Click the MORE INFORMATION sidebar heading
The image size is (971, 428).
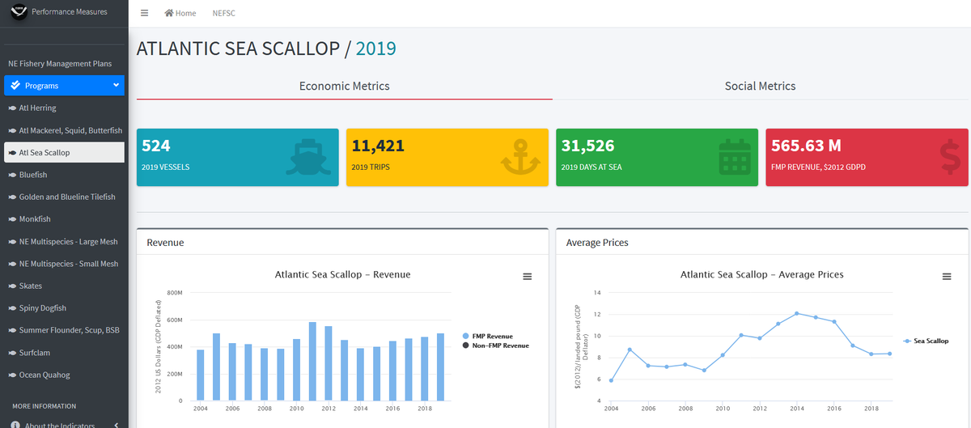click(45, 406)
